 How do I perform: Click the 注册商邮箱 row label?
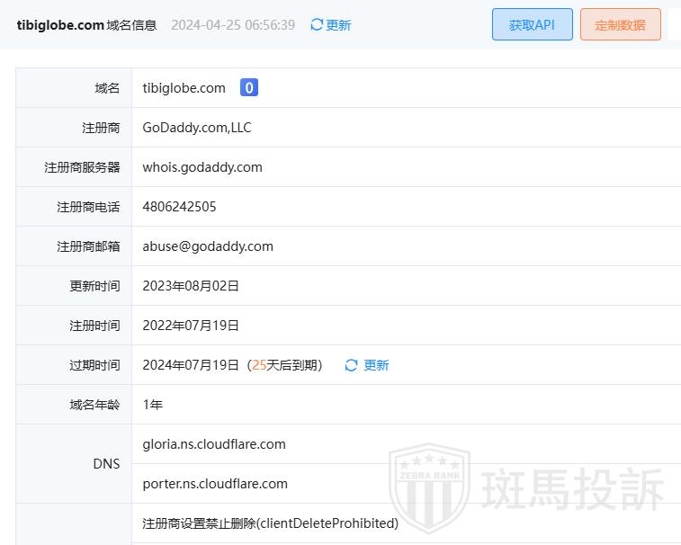coord(88,246)
